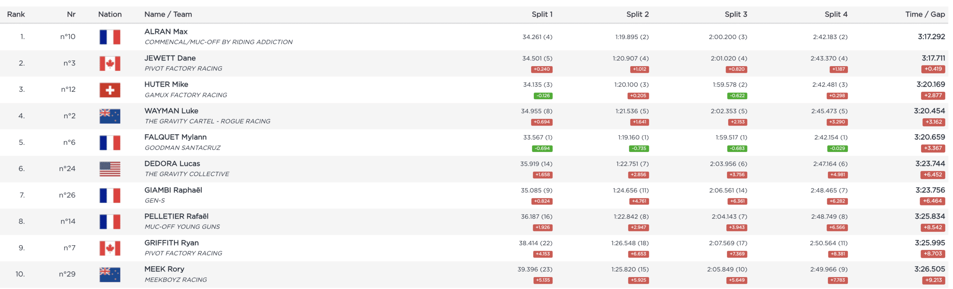Click the French flag beside ALRAN Max

click(x=110, y=37)
